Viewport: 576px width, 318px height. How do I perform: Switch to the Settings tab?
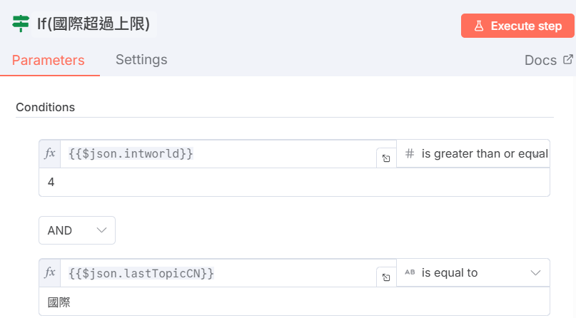141,60
